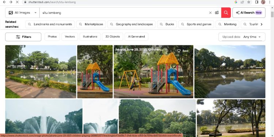Search related: Marketplaces
Viewport: 274px width, 137px height.
(91, 24)
